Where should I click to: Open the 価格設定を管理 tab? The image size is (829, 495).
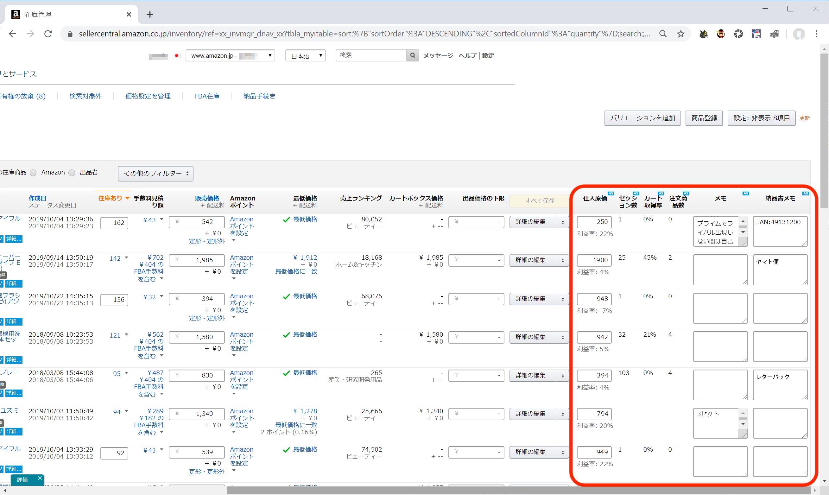tap(148, 96)
